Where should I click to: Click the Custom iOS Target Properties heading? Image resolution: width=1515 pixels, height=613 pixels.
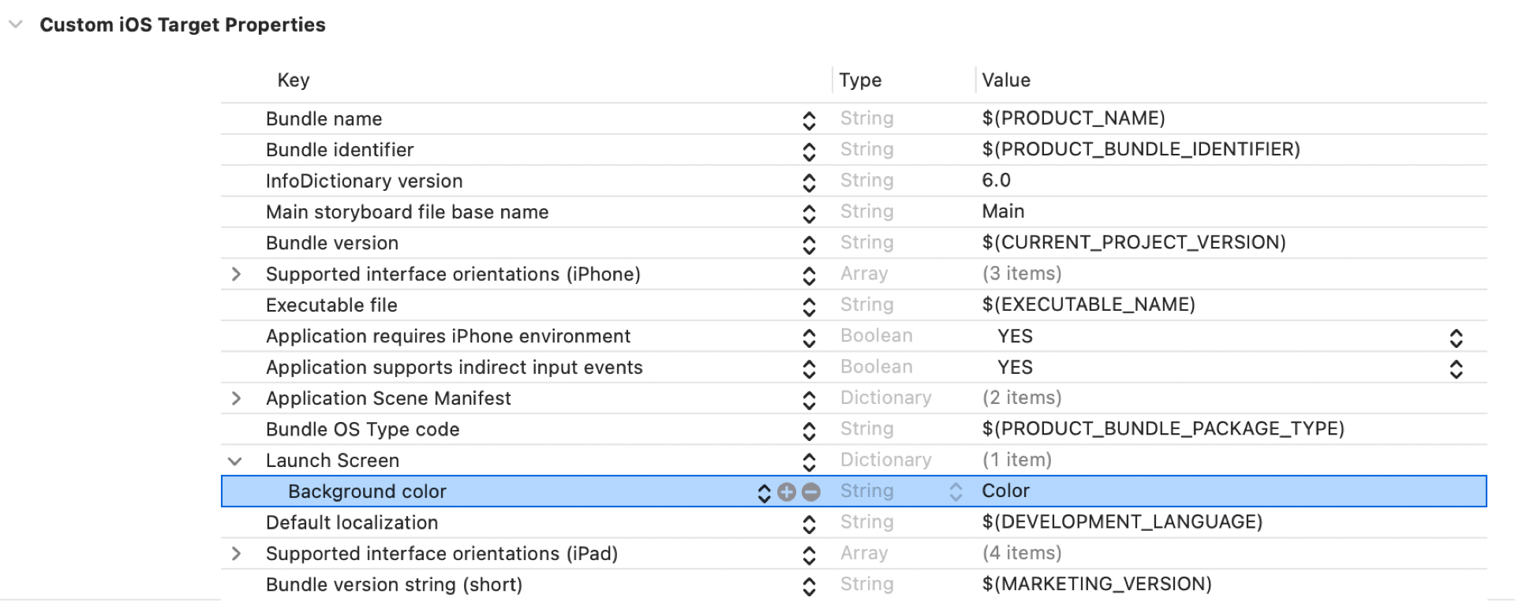click(x=182, y=25)
